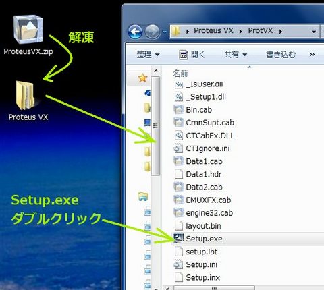
Task: Click the navigation pane scroll up arrow
Action: pos(156,71)
